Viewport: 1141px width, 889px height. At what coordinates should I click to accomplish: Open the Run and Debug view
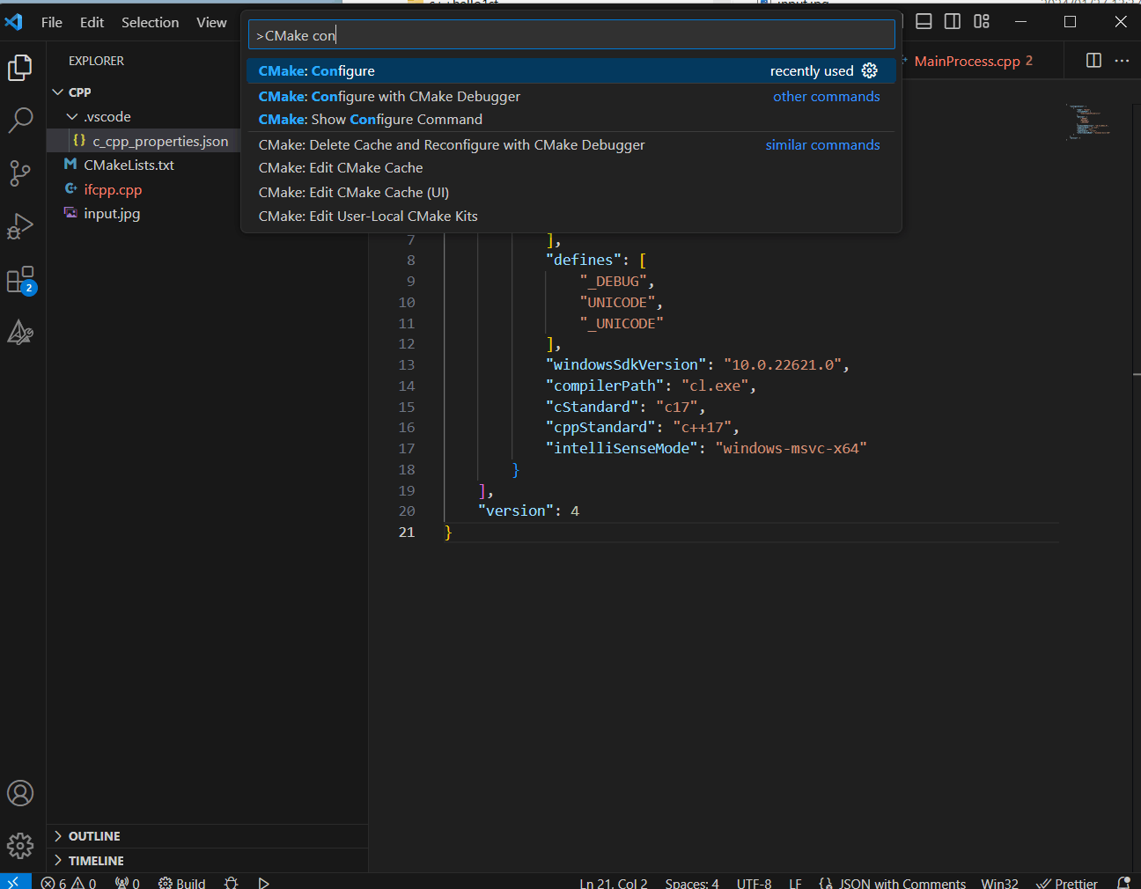(20, 227)
